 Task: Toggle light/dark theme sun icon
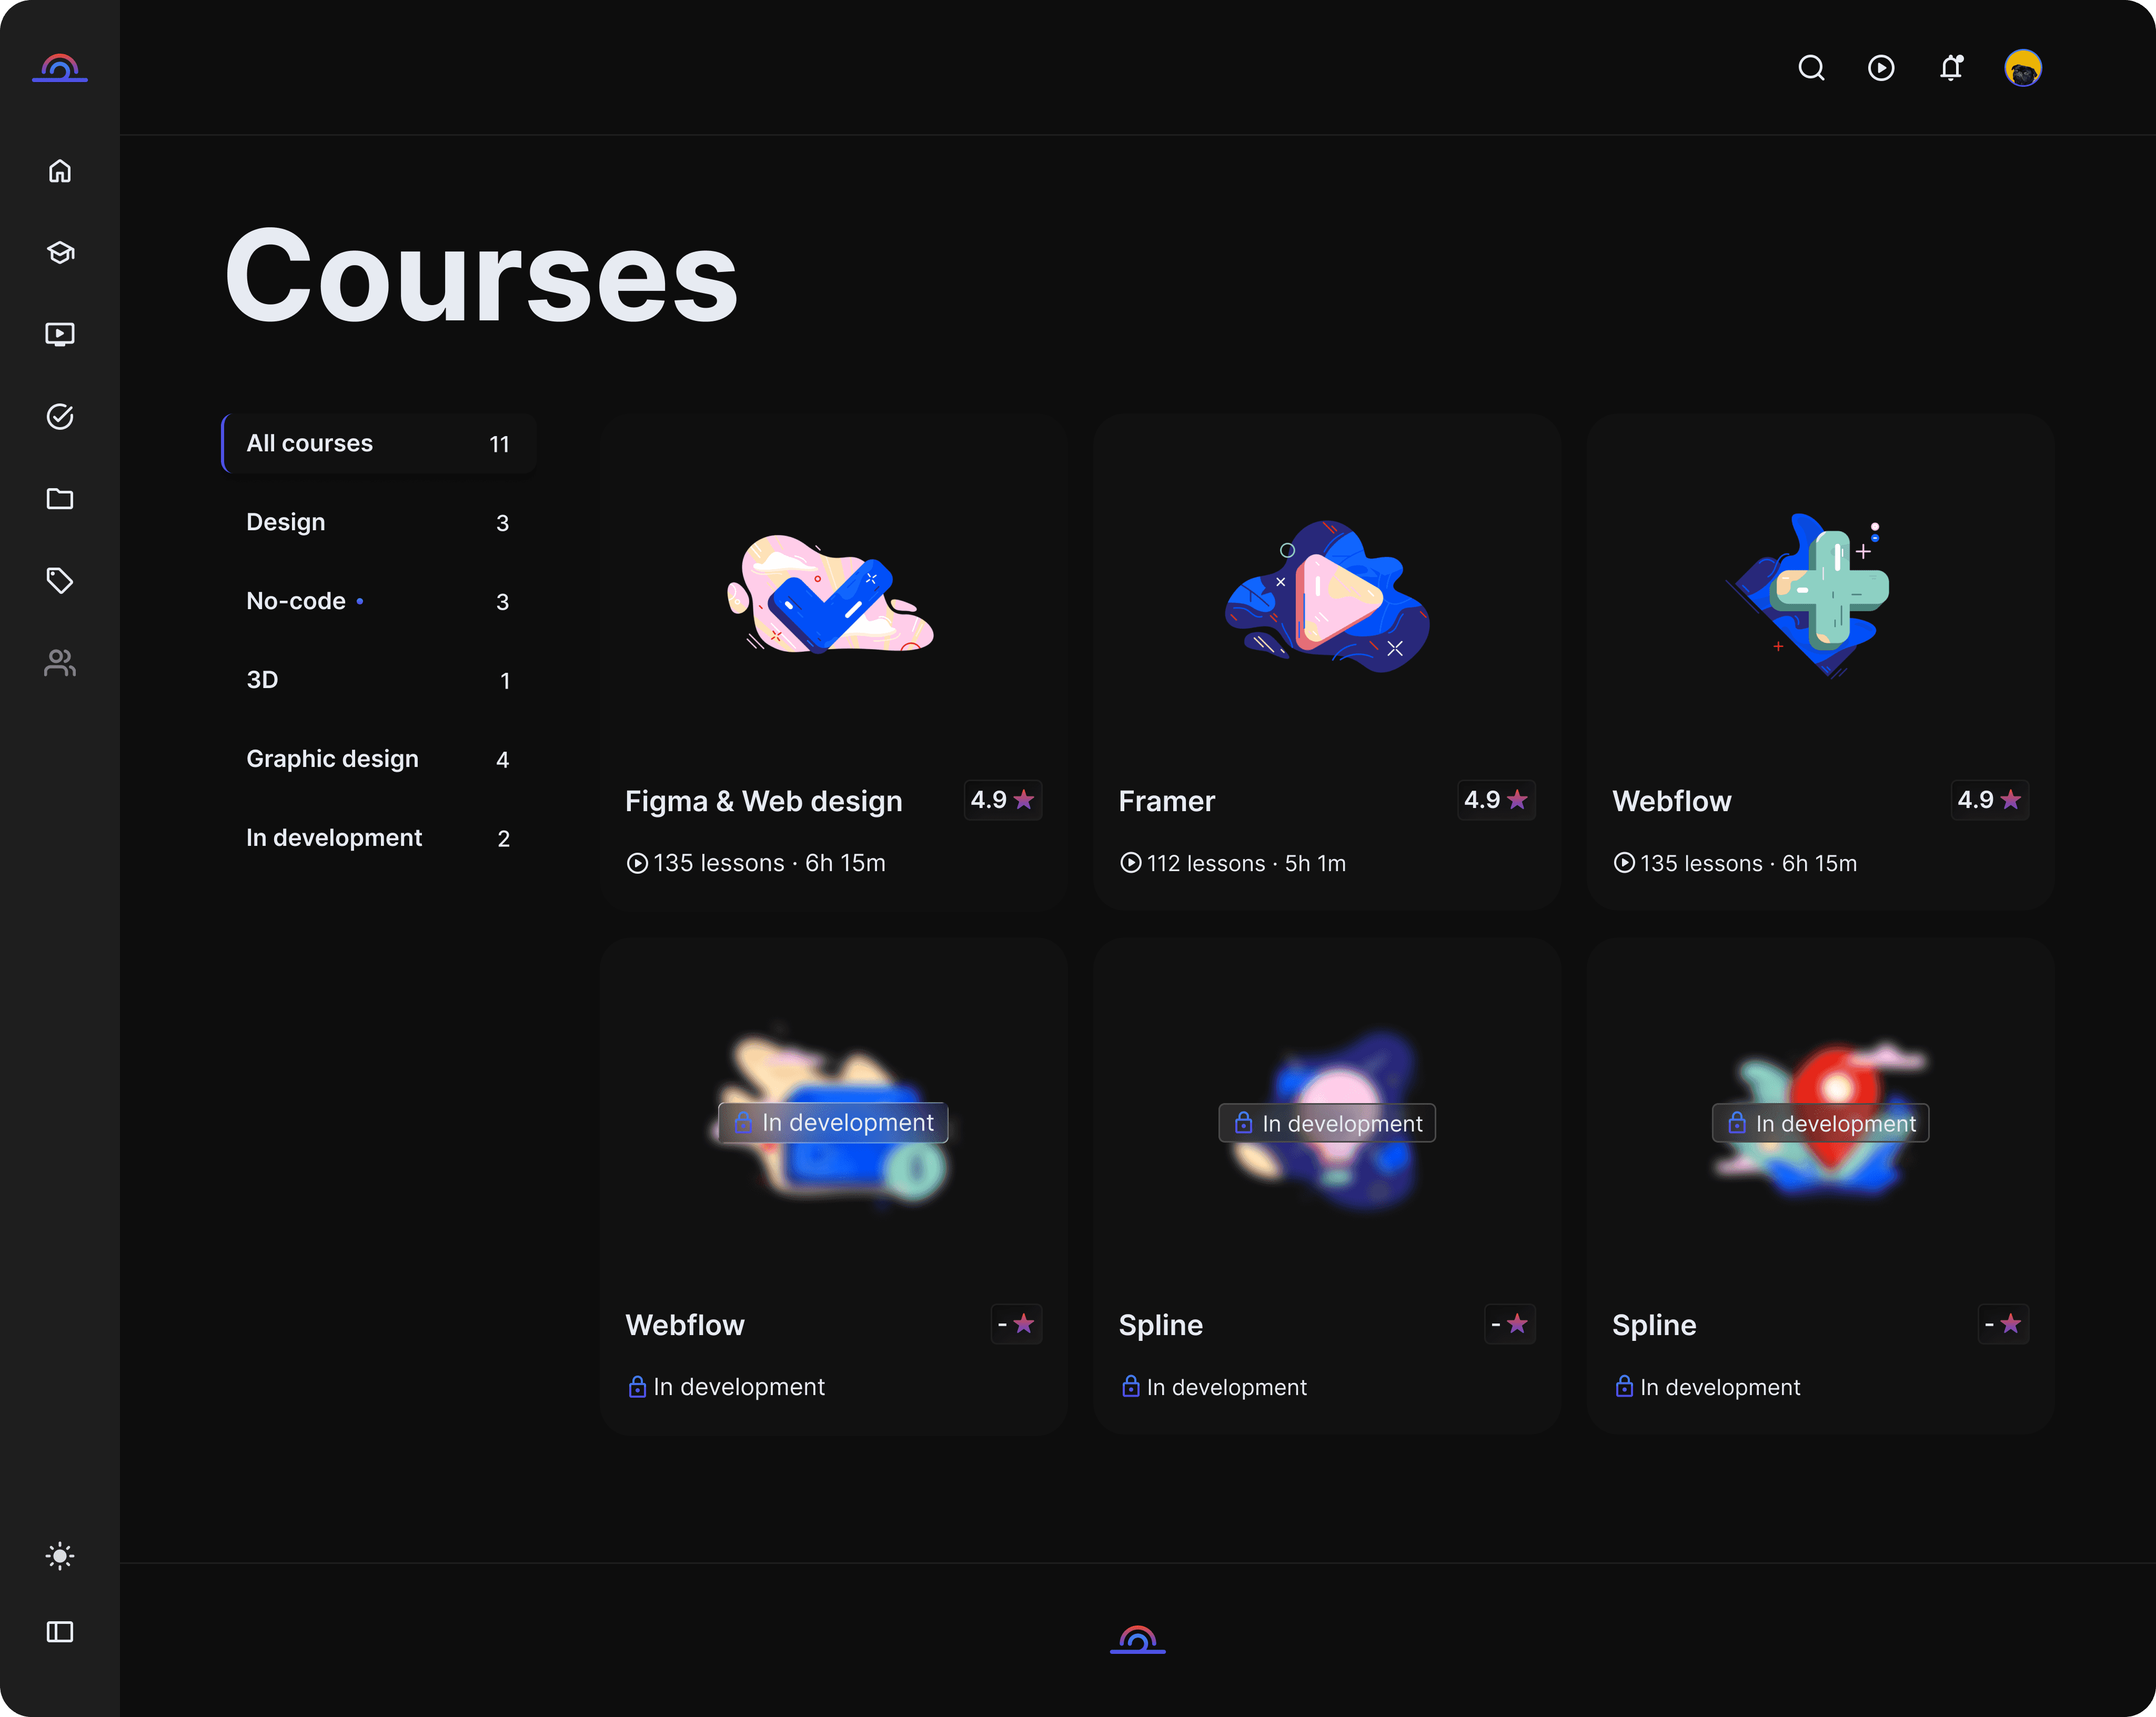click(60, 1556)
